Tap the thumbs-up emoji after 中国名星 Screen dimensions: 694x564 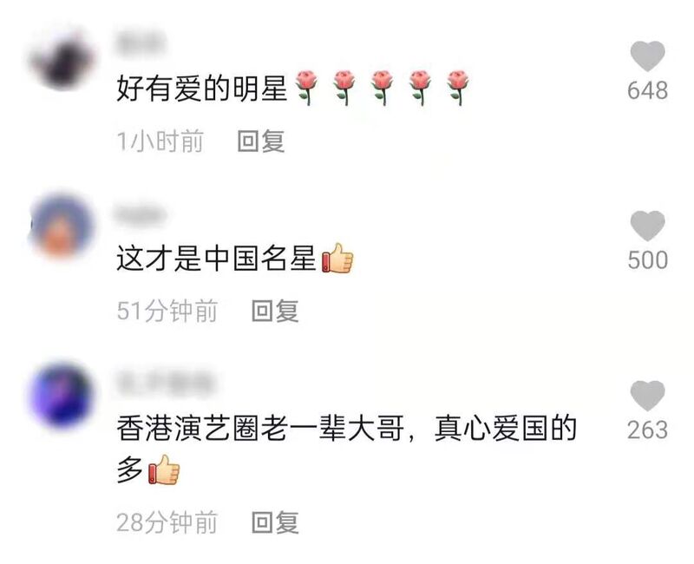click(337, 258)
